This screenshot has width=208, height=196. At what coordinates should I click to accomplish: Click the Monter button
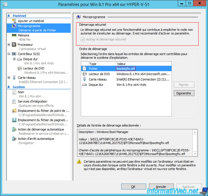tap(184, 85)
